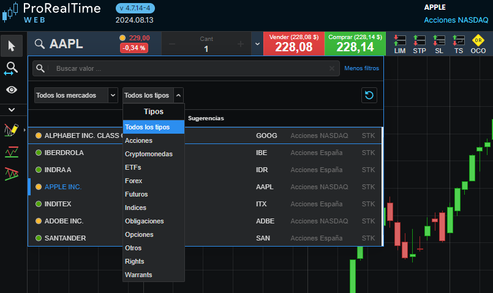
Task: Click the AAPL search magnifier icon
Action: pyautogui.click(x=40, y=44)
